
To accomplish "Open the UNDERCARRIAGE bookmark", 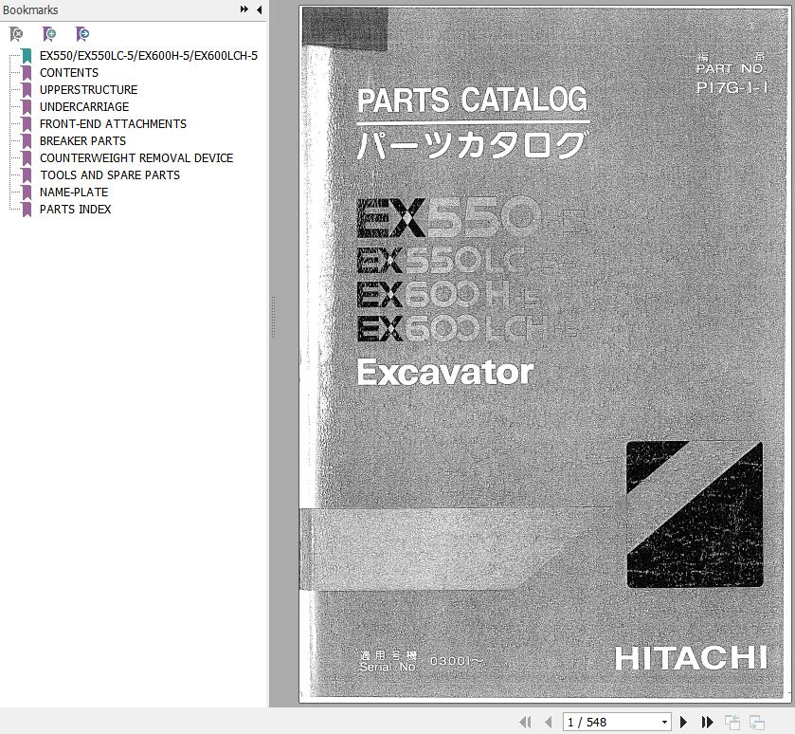I will (84, 106).
